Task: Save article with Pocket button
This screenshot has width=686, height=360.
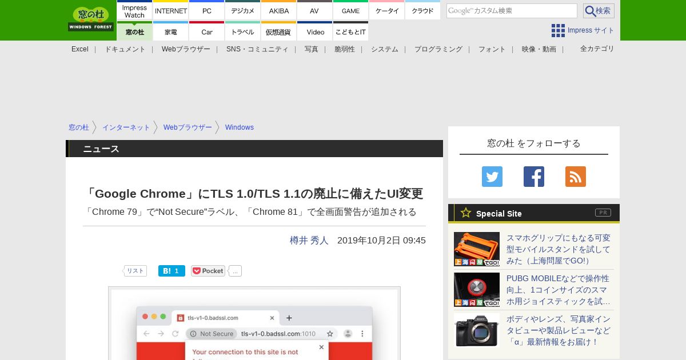Action: pyautogui.click(x=208, y=271)
